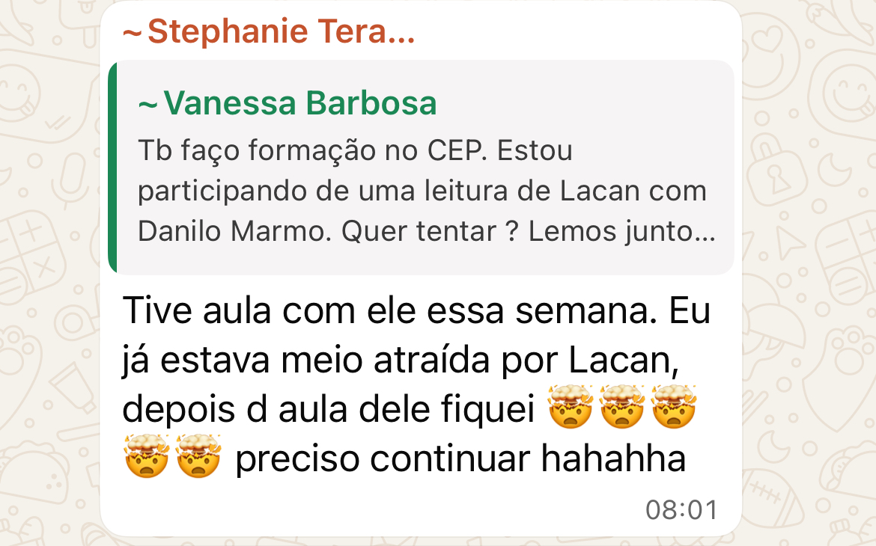Click the tilde before Stephanie's name
The height and width of the screenshot is (546, 876).
(132, 34)
